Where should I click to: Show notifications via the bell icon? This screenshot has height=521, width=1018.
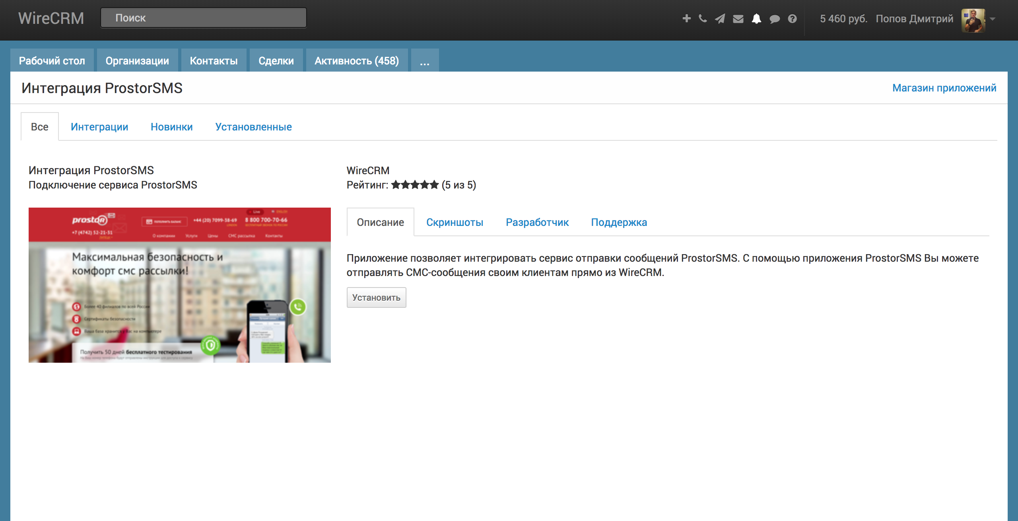click(756, 19)
